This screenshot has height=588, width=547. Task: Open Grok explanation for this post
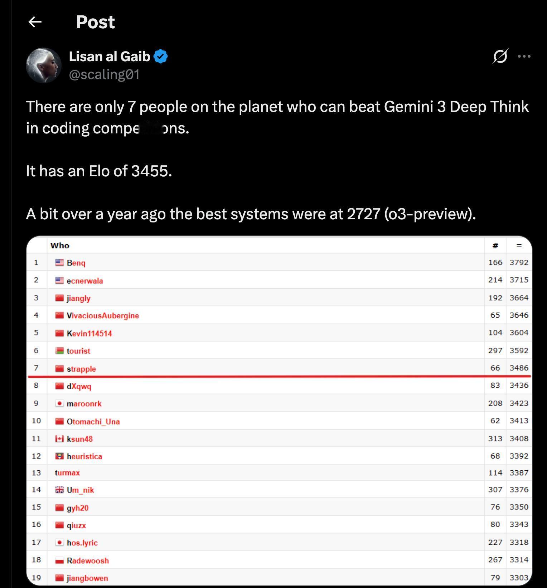[x=499, y=57]
